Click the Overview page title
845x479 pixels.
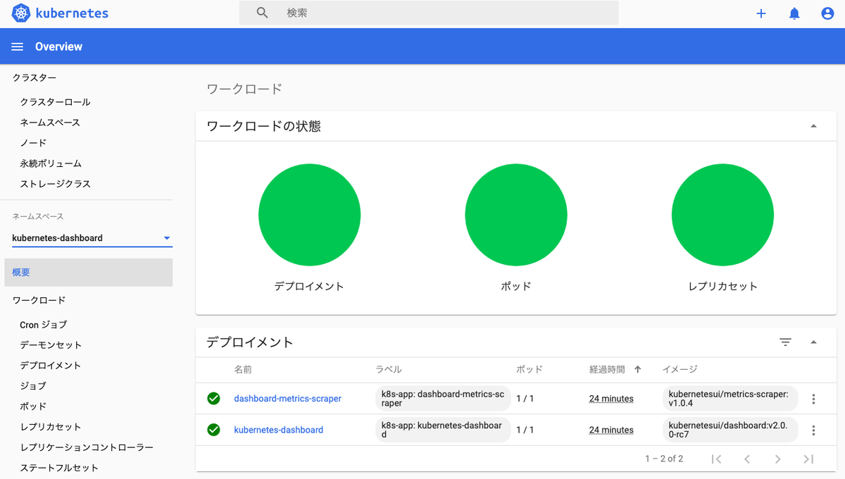tap(58, 46)
